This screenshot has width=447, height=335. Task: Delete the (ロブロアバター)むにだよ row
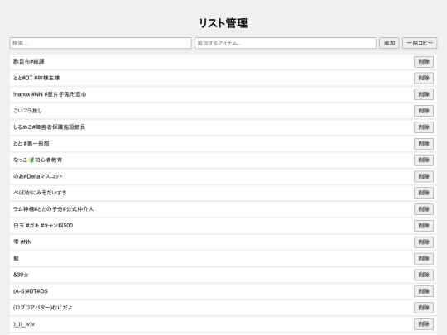[424, 308]
